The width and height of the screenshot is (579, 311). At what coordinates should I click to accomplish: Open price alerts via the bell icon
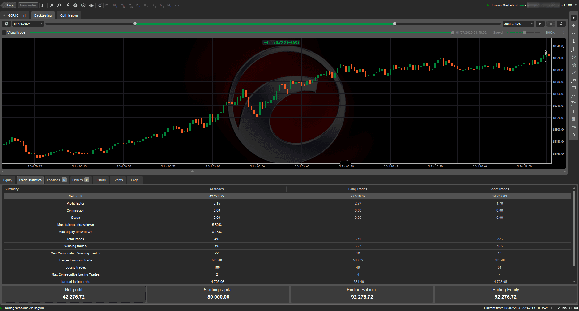pos(573,135)
